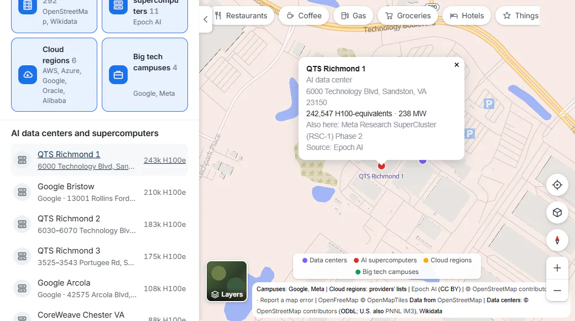The width and height of the screenshot is (575, 321).
Task: Click lower parking P icon on map
Action: coord(470,134)
